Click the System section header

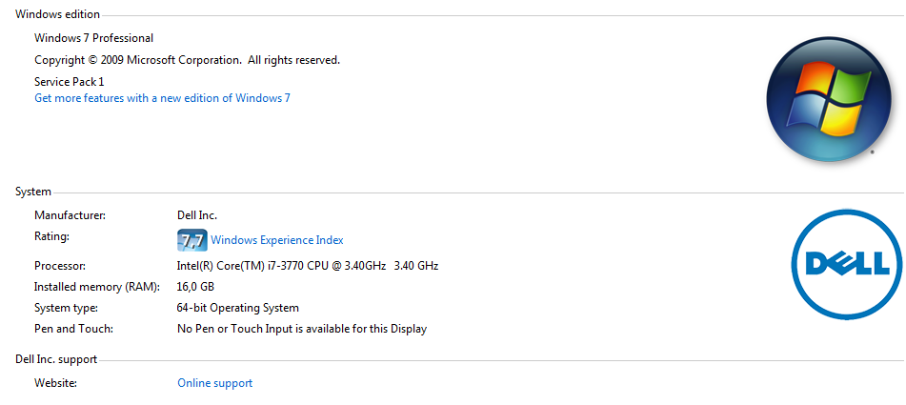pyautogui.click(x=33, y=192)
